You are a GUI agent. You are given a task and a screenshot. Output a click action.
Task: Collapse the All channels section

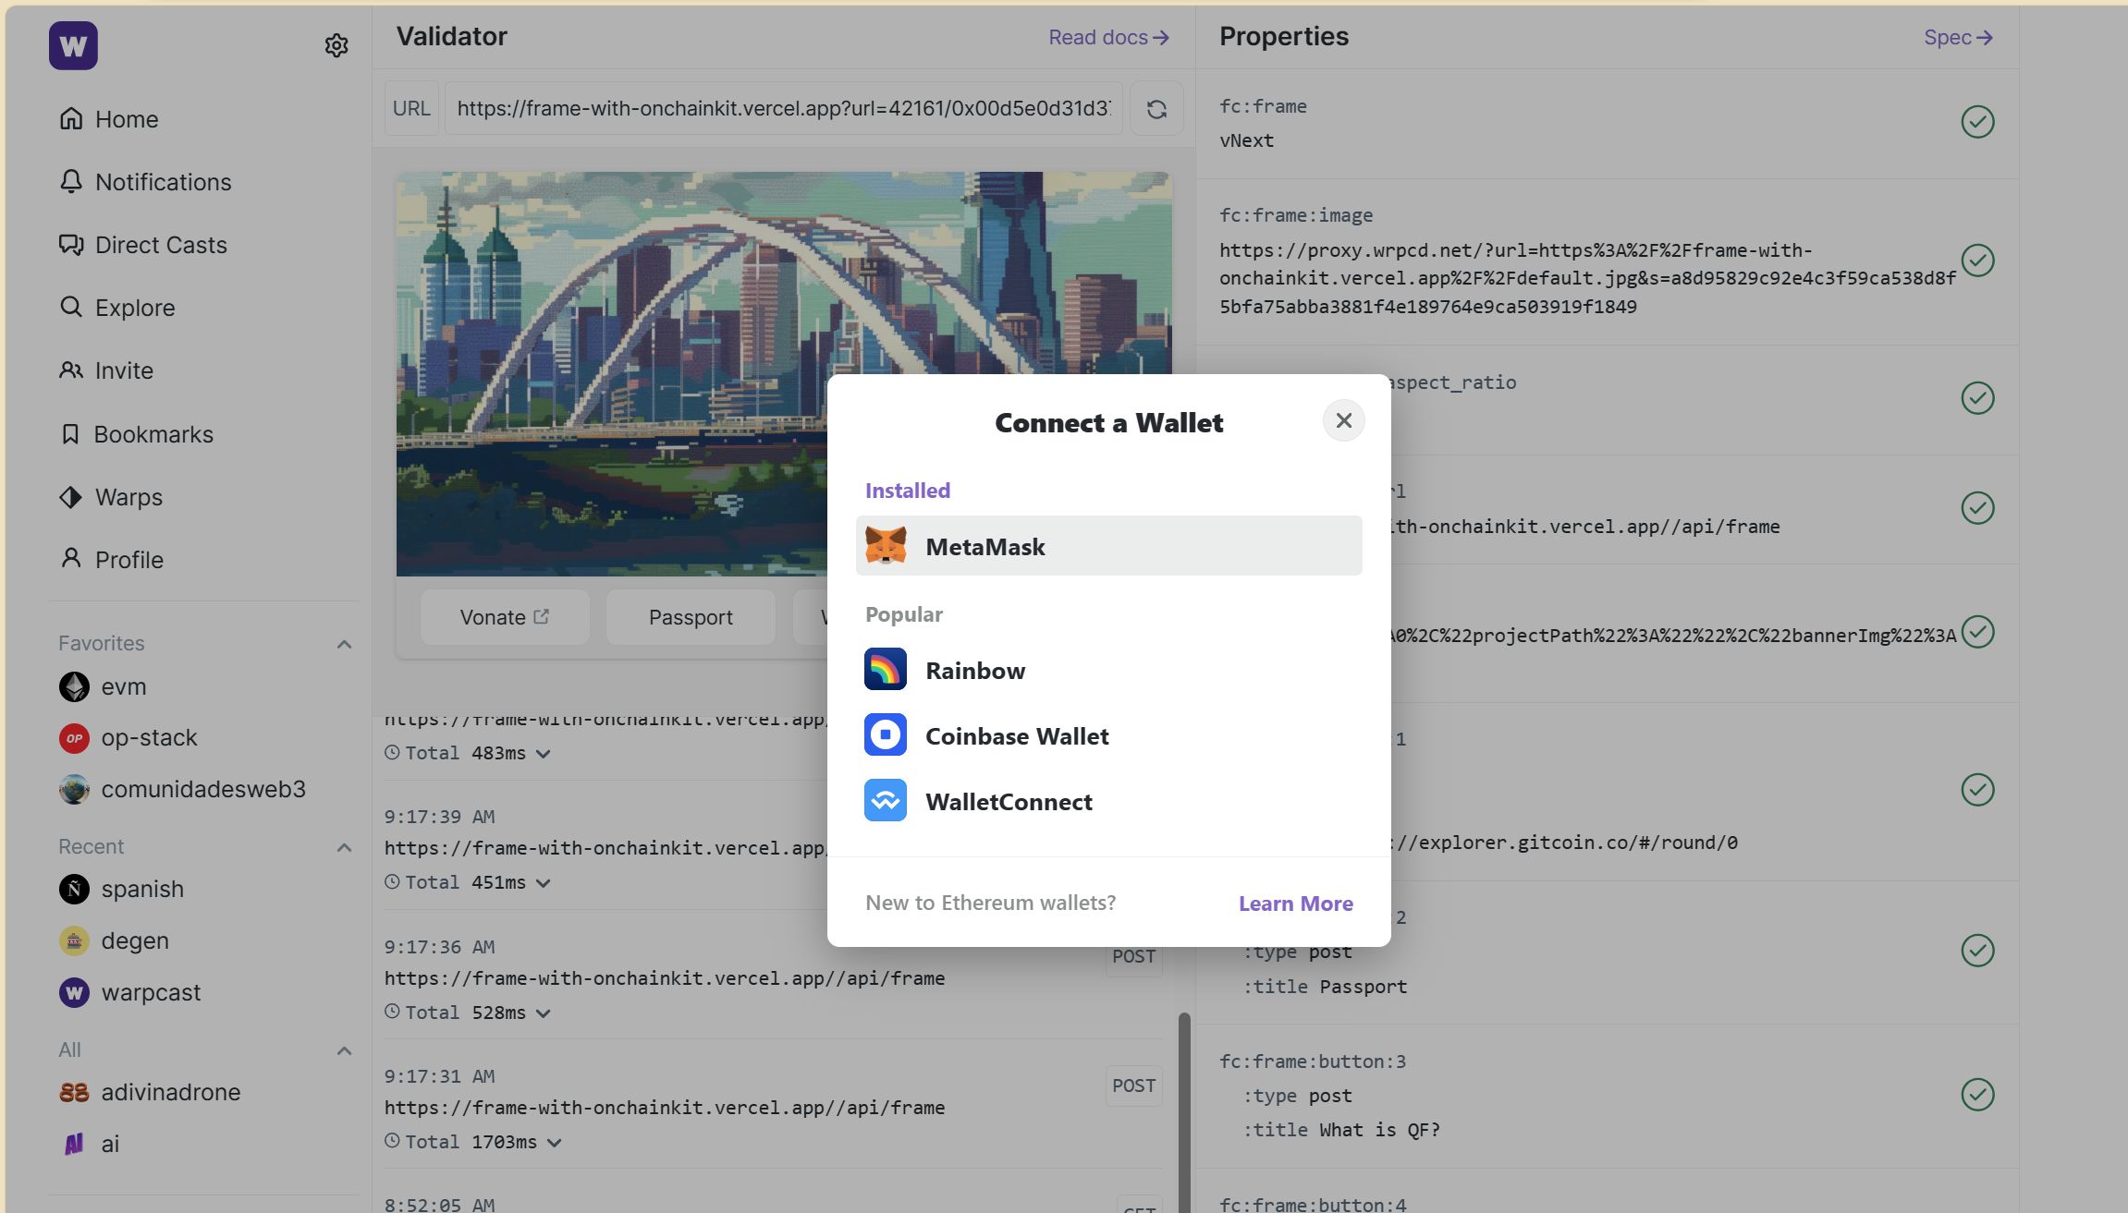click(x=344, y=1050)
